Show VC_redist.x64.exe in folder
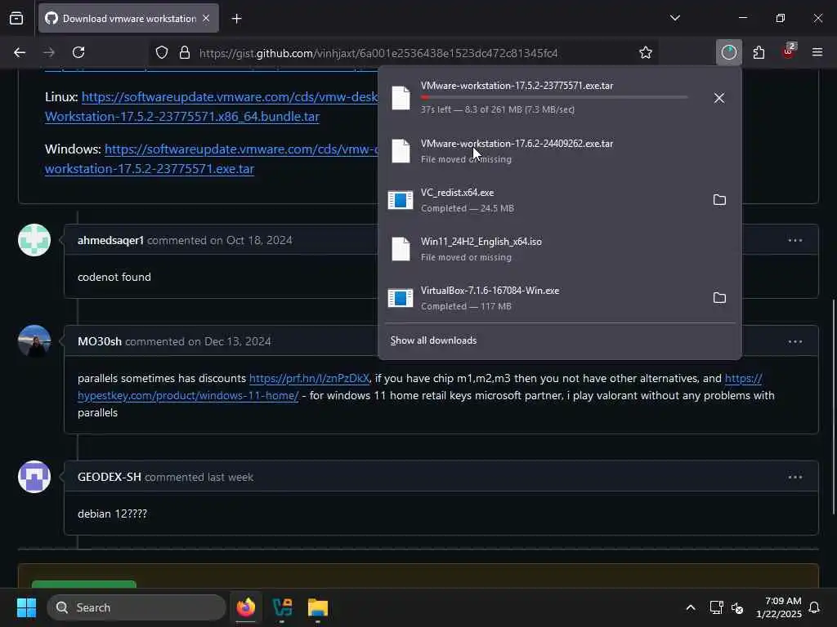The width and height of the screenshot is (837, 627). pyautogui.click(x=719, y=200)
